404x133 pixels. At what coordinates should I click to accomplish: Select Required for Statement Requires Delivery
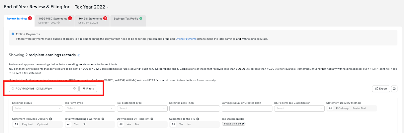click(28, 124)
